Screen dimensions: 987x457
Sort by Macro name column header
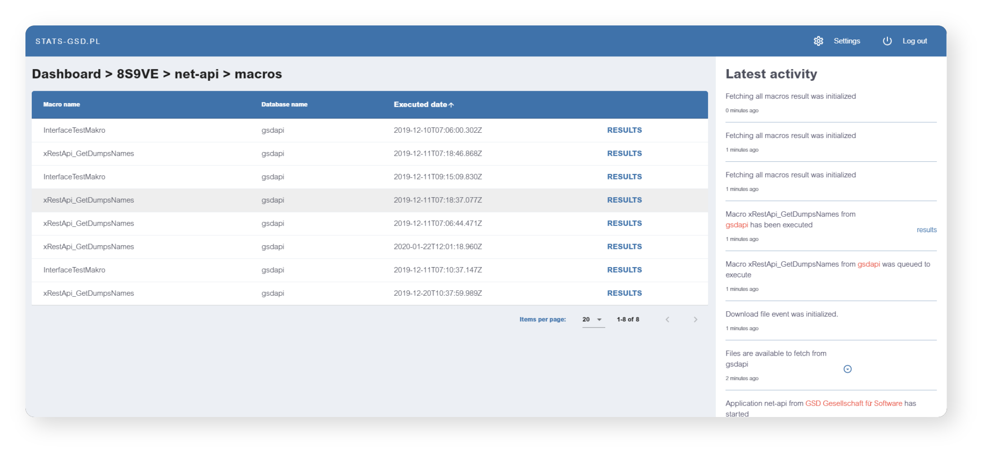61,104
